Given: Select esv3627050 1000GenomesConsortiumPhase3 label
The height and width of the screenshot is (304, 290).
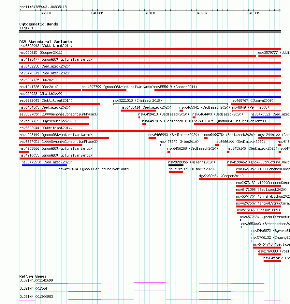Looking at the screenshot, I should click(x=59, y=114).
